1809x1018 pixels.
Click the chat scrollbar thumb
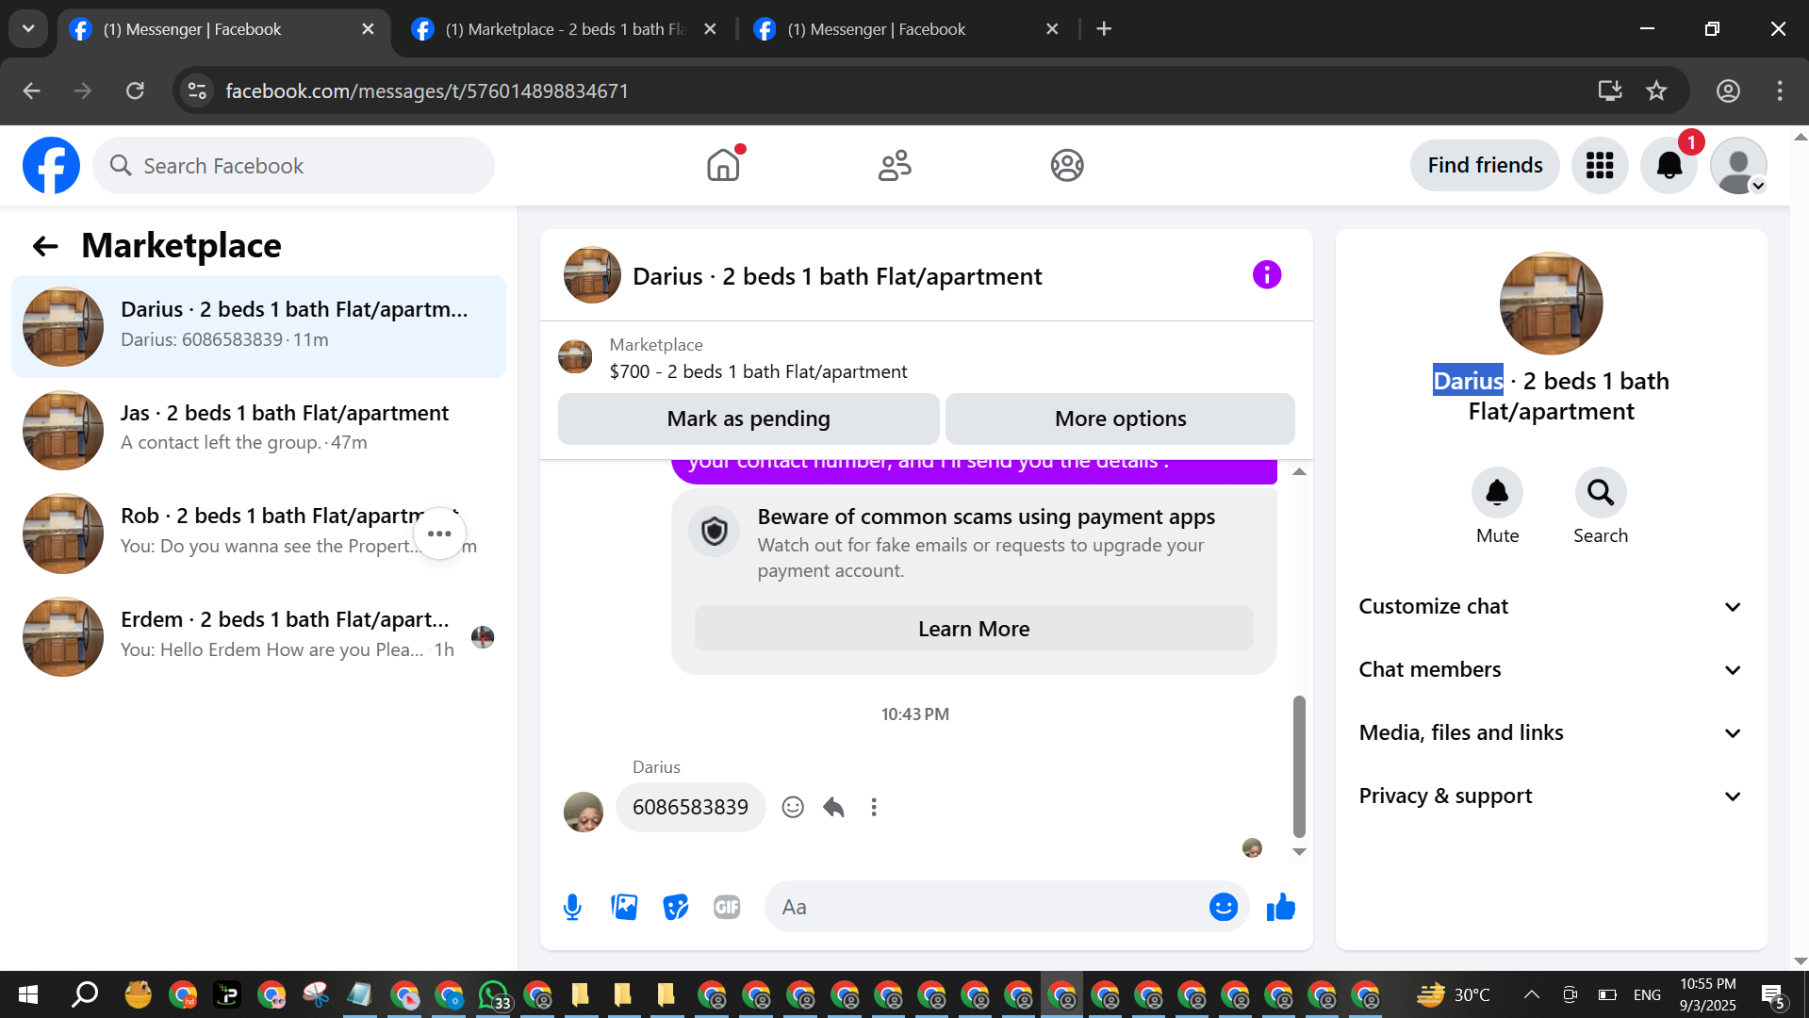[x=1299, y=766]
